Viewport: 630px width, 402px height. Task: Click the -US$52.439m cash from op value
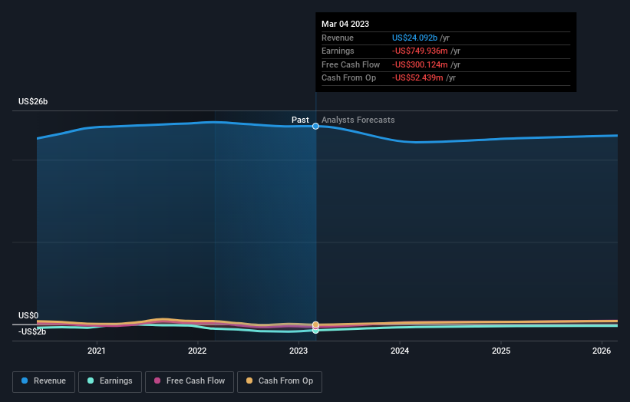coord(417,78)
